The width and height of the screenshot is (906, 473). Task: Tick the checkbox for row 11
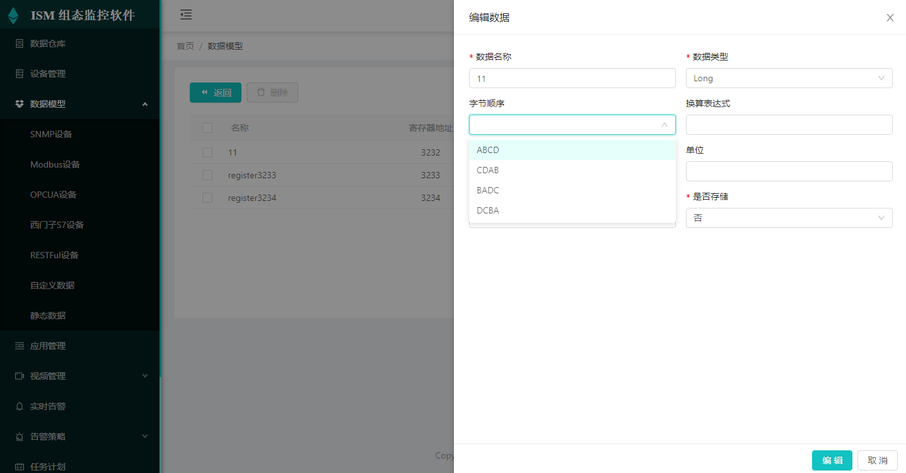point(207,152)
